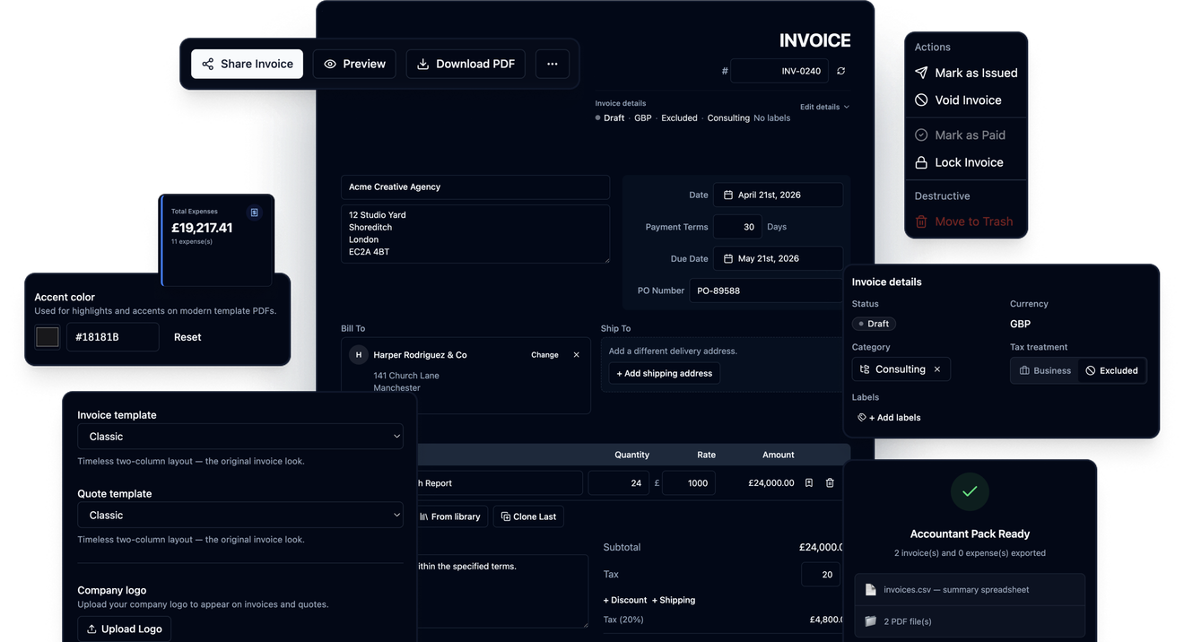Select the Business tax treatment option

[1044, 370]
